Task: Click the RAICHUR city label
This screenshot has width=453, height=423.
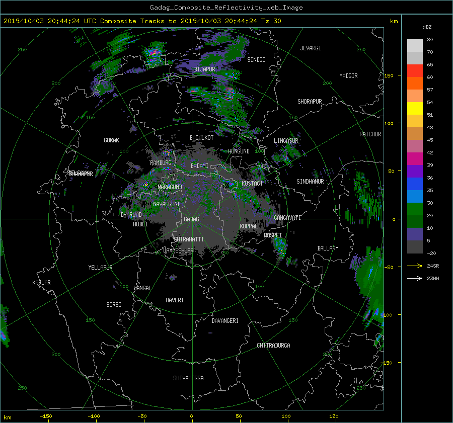Action: pos(370,134)
